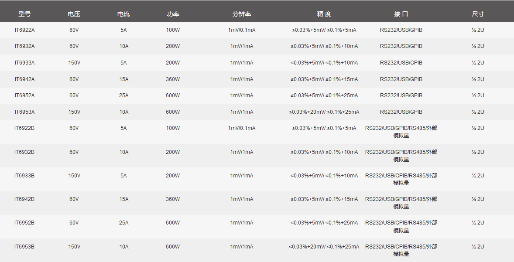Click 15A current in IT6942A row
This screenshot has width=514, height=262.
click(x=123, y=79)
